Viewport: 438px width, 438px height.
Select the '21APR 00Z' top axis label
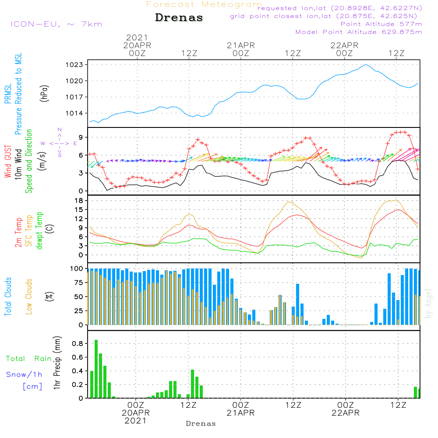(x=241, y=49)
